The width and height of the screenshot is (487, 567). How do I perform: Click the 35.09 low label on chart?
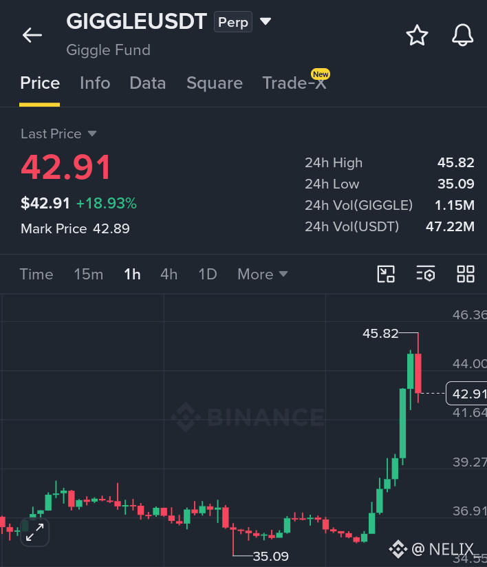coord(270,556)
